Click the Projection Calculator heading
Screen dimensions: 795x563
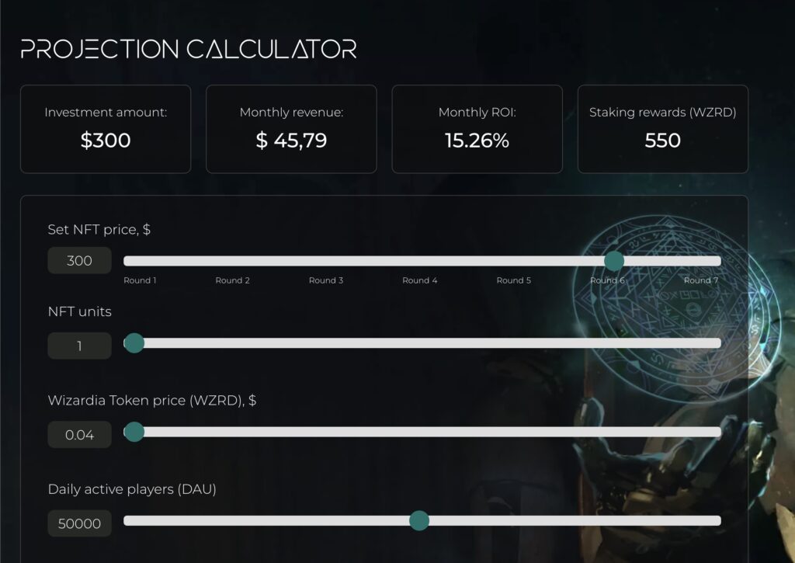189,49
